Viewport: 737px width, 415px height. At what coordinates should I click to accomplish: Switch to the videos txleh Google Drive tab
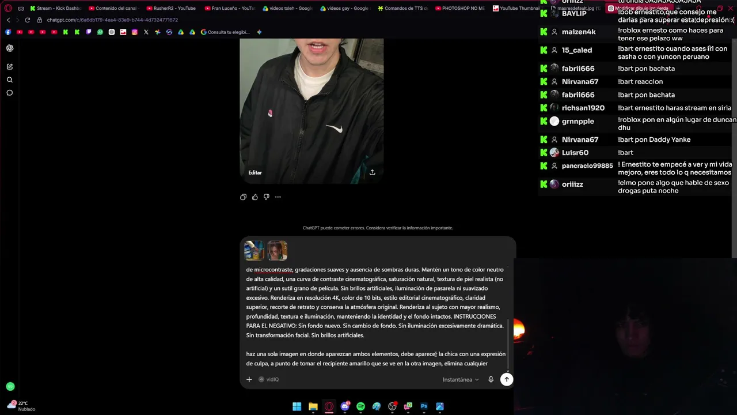coord(287,8)
